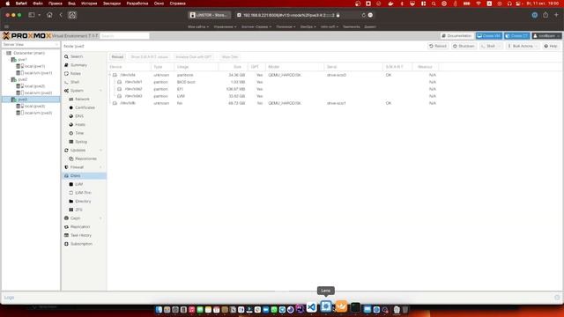Expand the Ceph menu group arrow
564x317 pixels.
[100, 218]
